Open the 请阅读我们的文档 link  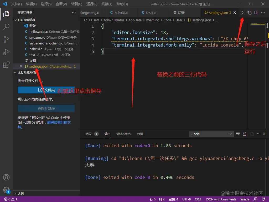coord(59,122)
